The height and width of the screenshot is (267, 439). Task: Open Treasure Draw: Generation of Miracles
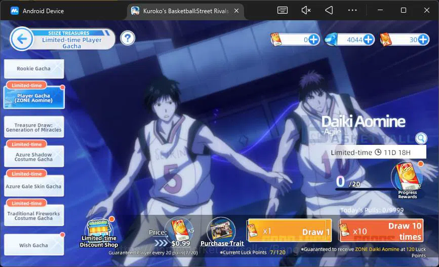pos(34,128)
